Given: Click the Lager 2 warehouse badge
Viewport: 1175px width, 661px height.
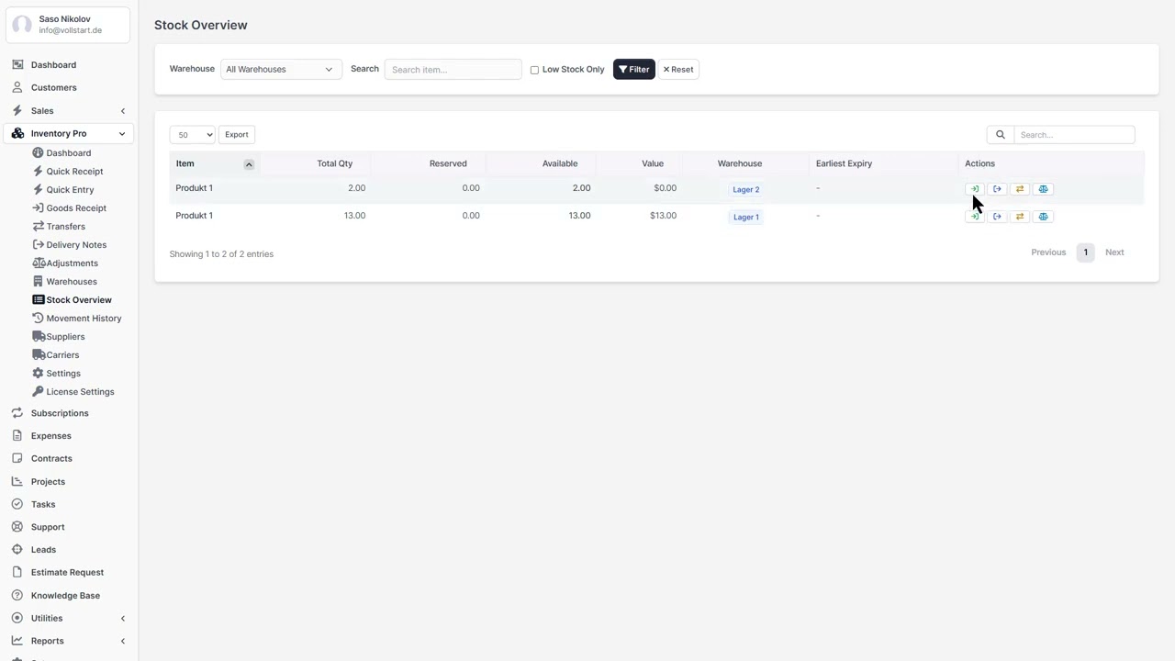Looking at the screenshot, I should pos(745,189).
